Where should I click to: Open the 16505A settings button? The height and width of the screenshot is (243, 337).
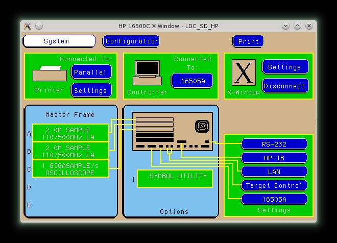(x=274, y=199)
